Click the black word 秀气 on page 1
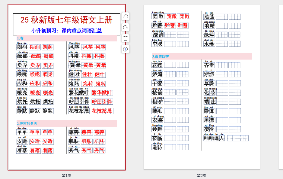 [x=74, y=151]
